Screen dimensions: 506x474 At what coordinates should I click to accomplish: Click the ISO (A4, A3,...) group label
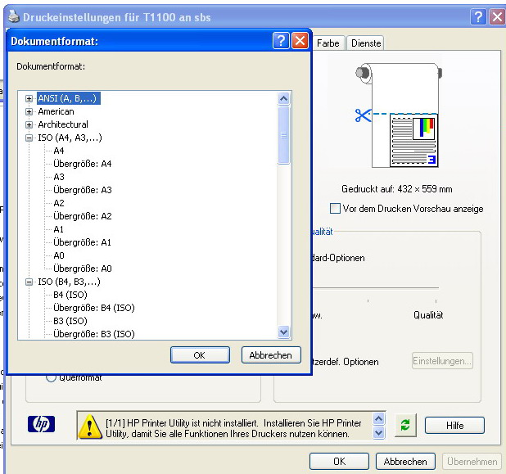(x=70, y=138)
